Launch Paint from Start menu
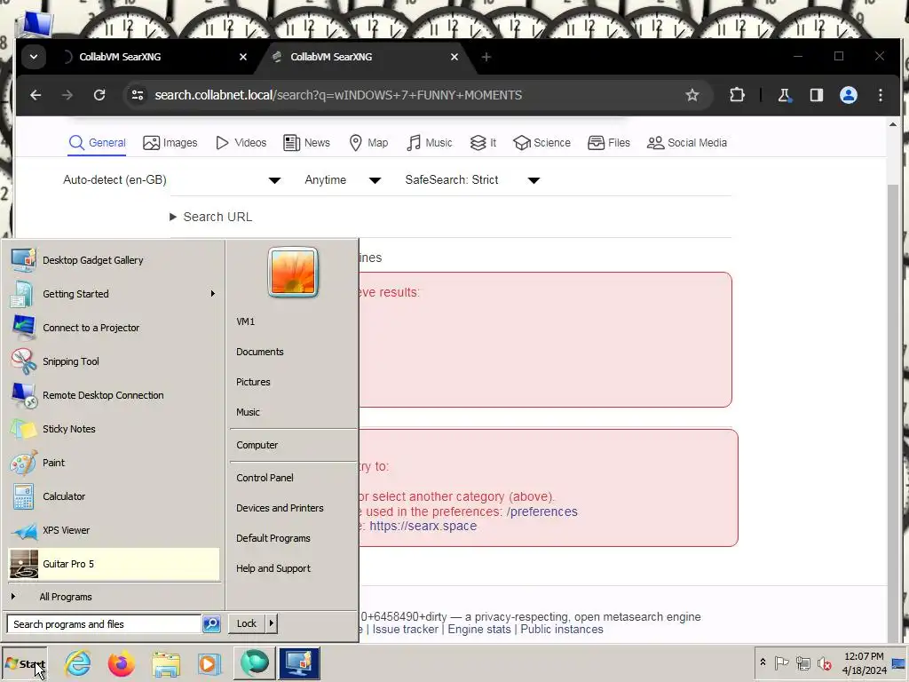Viewport: 909px width, 682px height. coord(115,463)
